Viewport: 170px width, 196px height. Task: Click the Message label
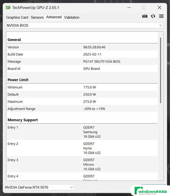coord(14,62)
